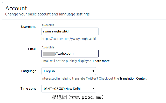This screenshot has width=166, height=103.
Task: Click the Email field label
Action: tap(32, 49)
